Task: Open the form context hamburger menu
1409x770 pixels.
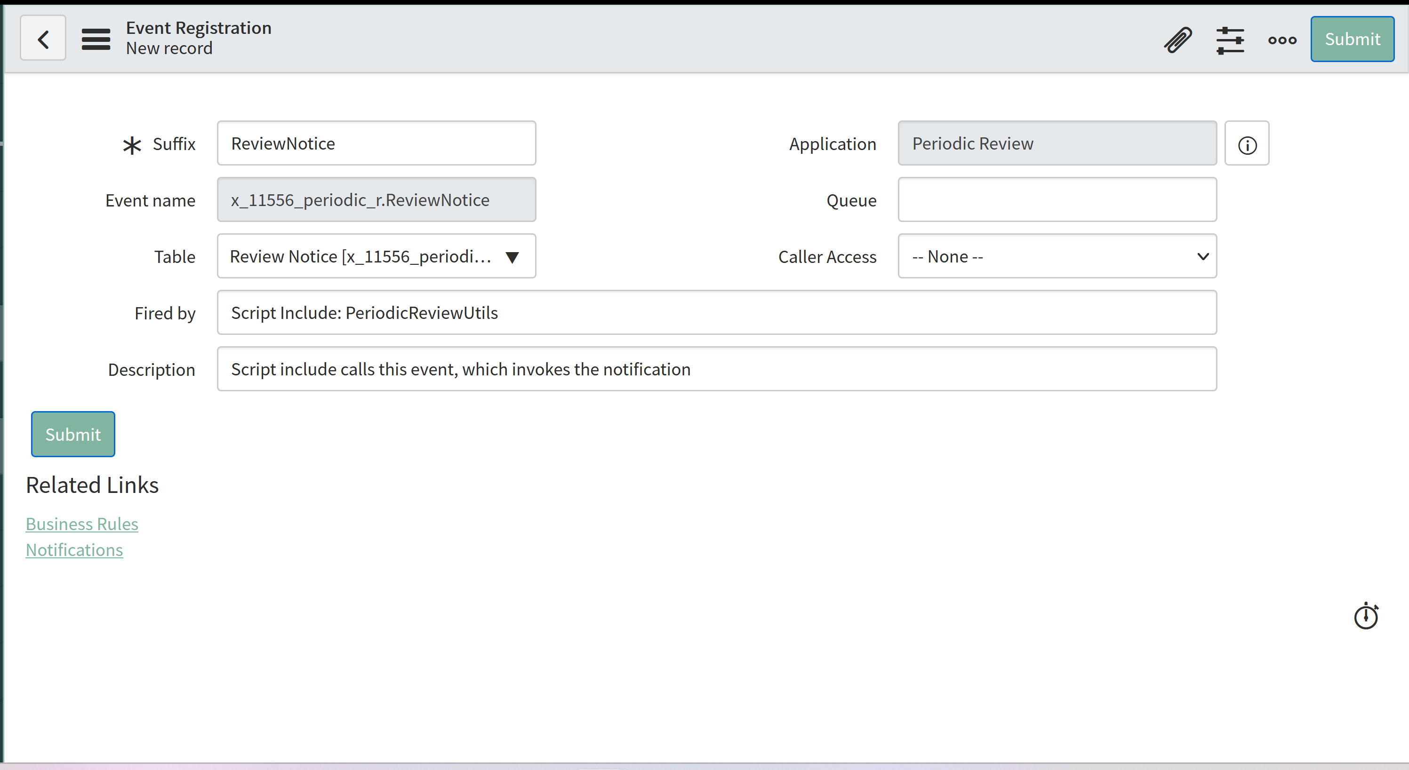Action: pyautogui.click(x=96, y=39)
